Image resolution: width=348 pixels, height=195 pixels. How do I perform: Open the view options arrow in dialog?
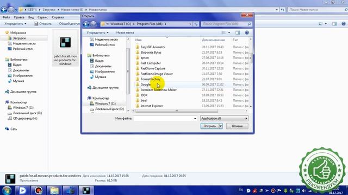point(229,32)
